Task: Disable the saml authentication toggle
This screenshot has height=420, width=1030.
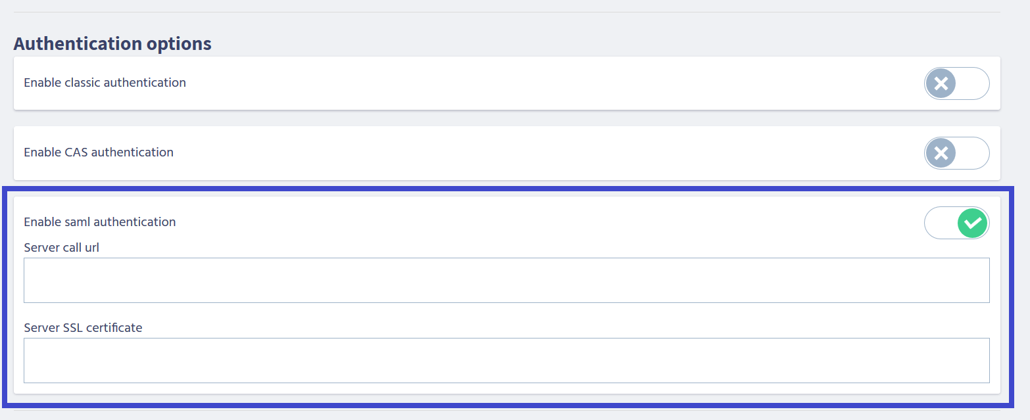Action: point(956,223)
